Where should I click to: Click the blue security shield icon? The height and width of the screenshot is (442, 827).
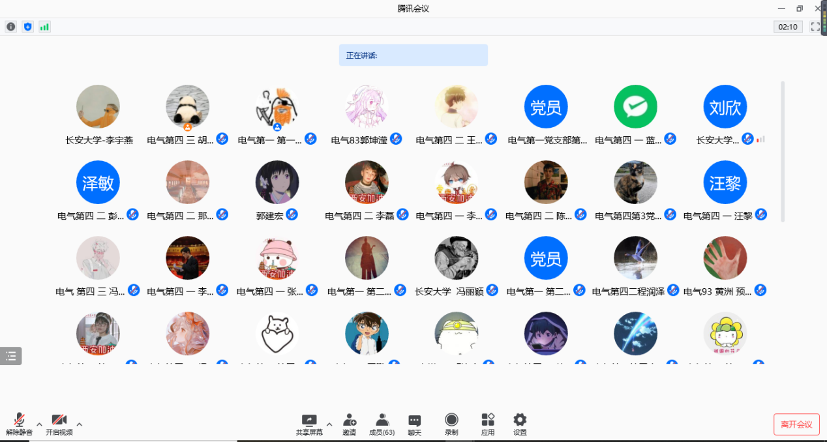click(x=27, y=27)
